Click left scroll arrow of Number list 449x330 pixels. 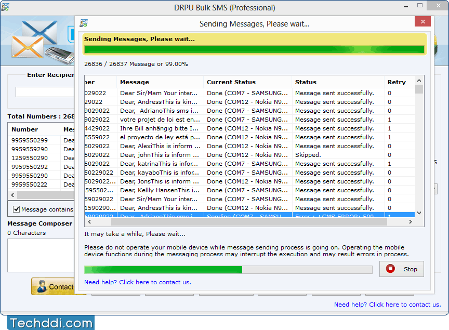coord(12,195)
